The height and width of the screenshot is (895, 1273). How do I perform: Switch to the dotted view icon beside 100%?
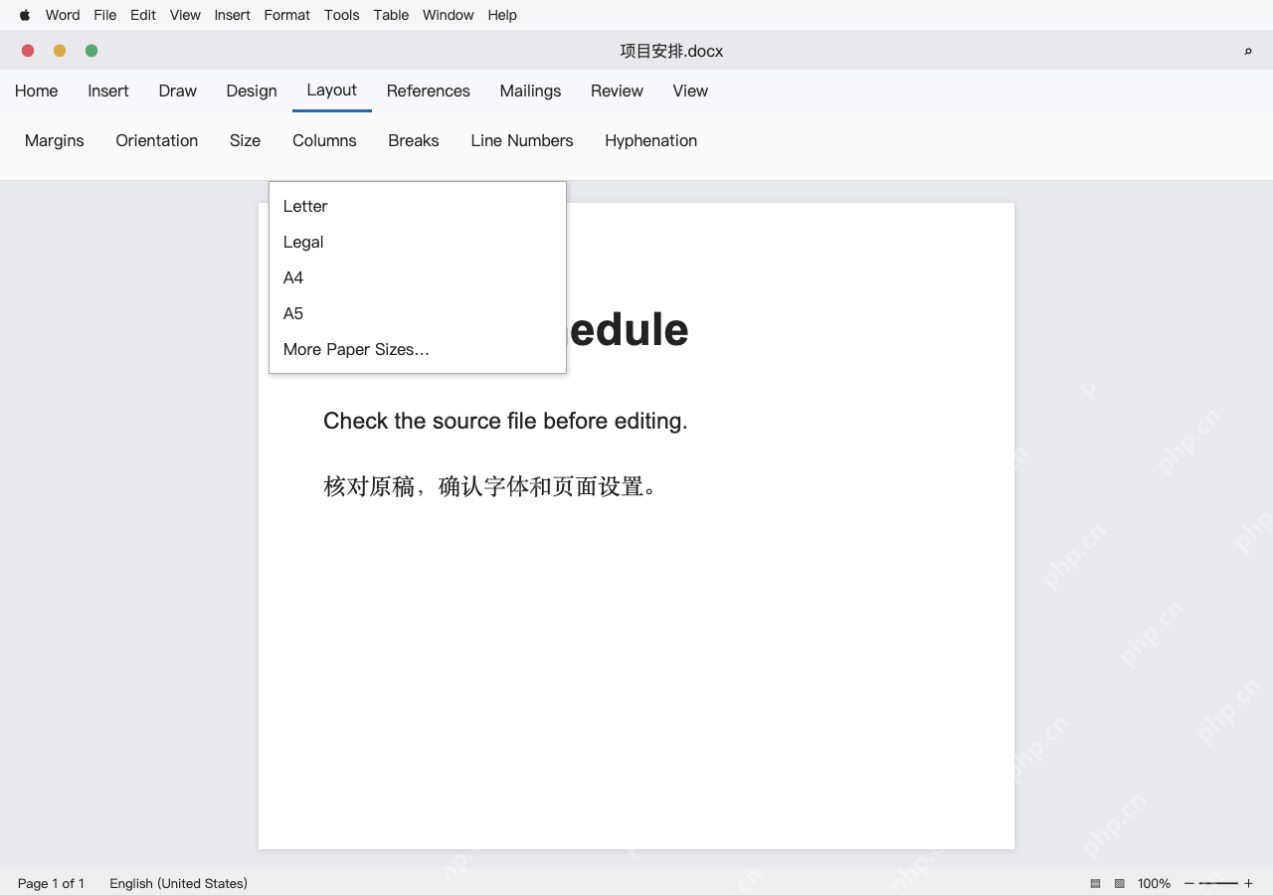[x=1119, y=883]
